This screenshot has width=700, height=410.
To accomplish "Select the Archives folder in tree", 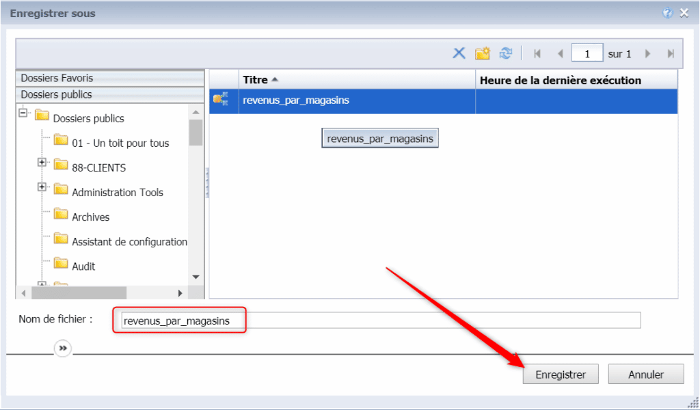I will click(x=90, y=217).
